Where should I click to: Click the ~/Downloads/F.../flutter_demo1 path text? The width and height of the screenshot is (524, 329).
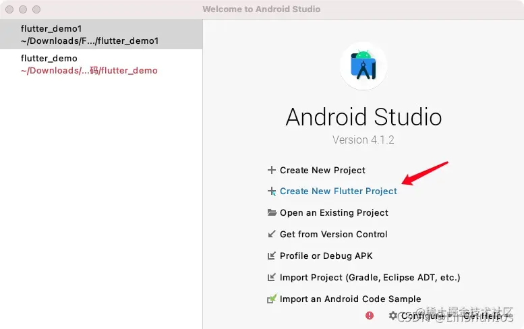click(x=90, y=40)
